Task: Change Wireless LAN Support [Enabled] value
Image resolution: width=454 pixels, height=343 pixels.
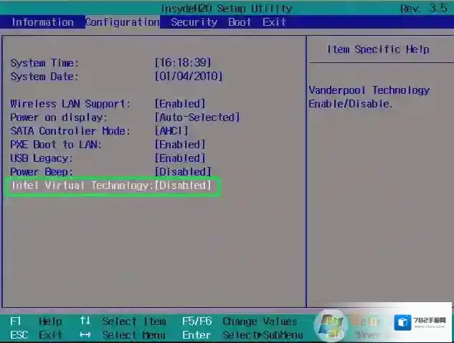Action: [x=180, y=103]
